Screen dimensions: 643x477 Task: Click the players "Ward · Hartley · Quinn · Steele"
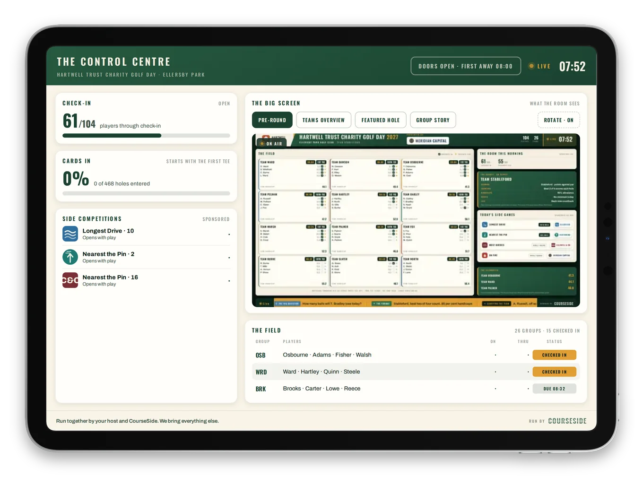(x=321, y=372)
